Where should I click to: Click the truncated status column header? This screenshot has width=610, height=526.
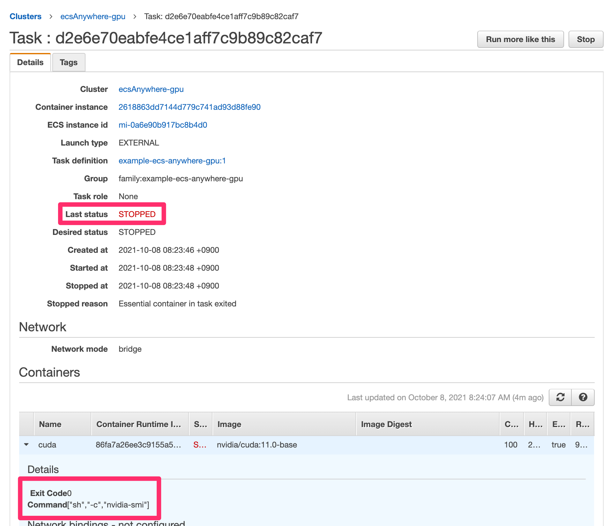point(200,424)
